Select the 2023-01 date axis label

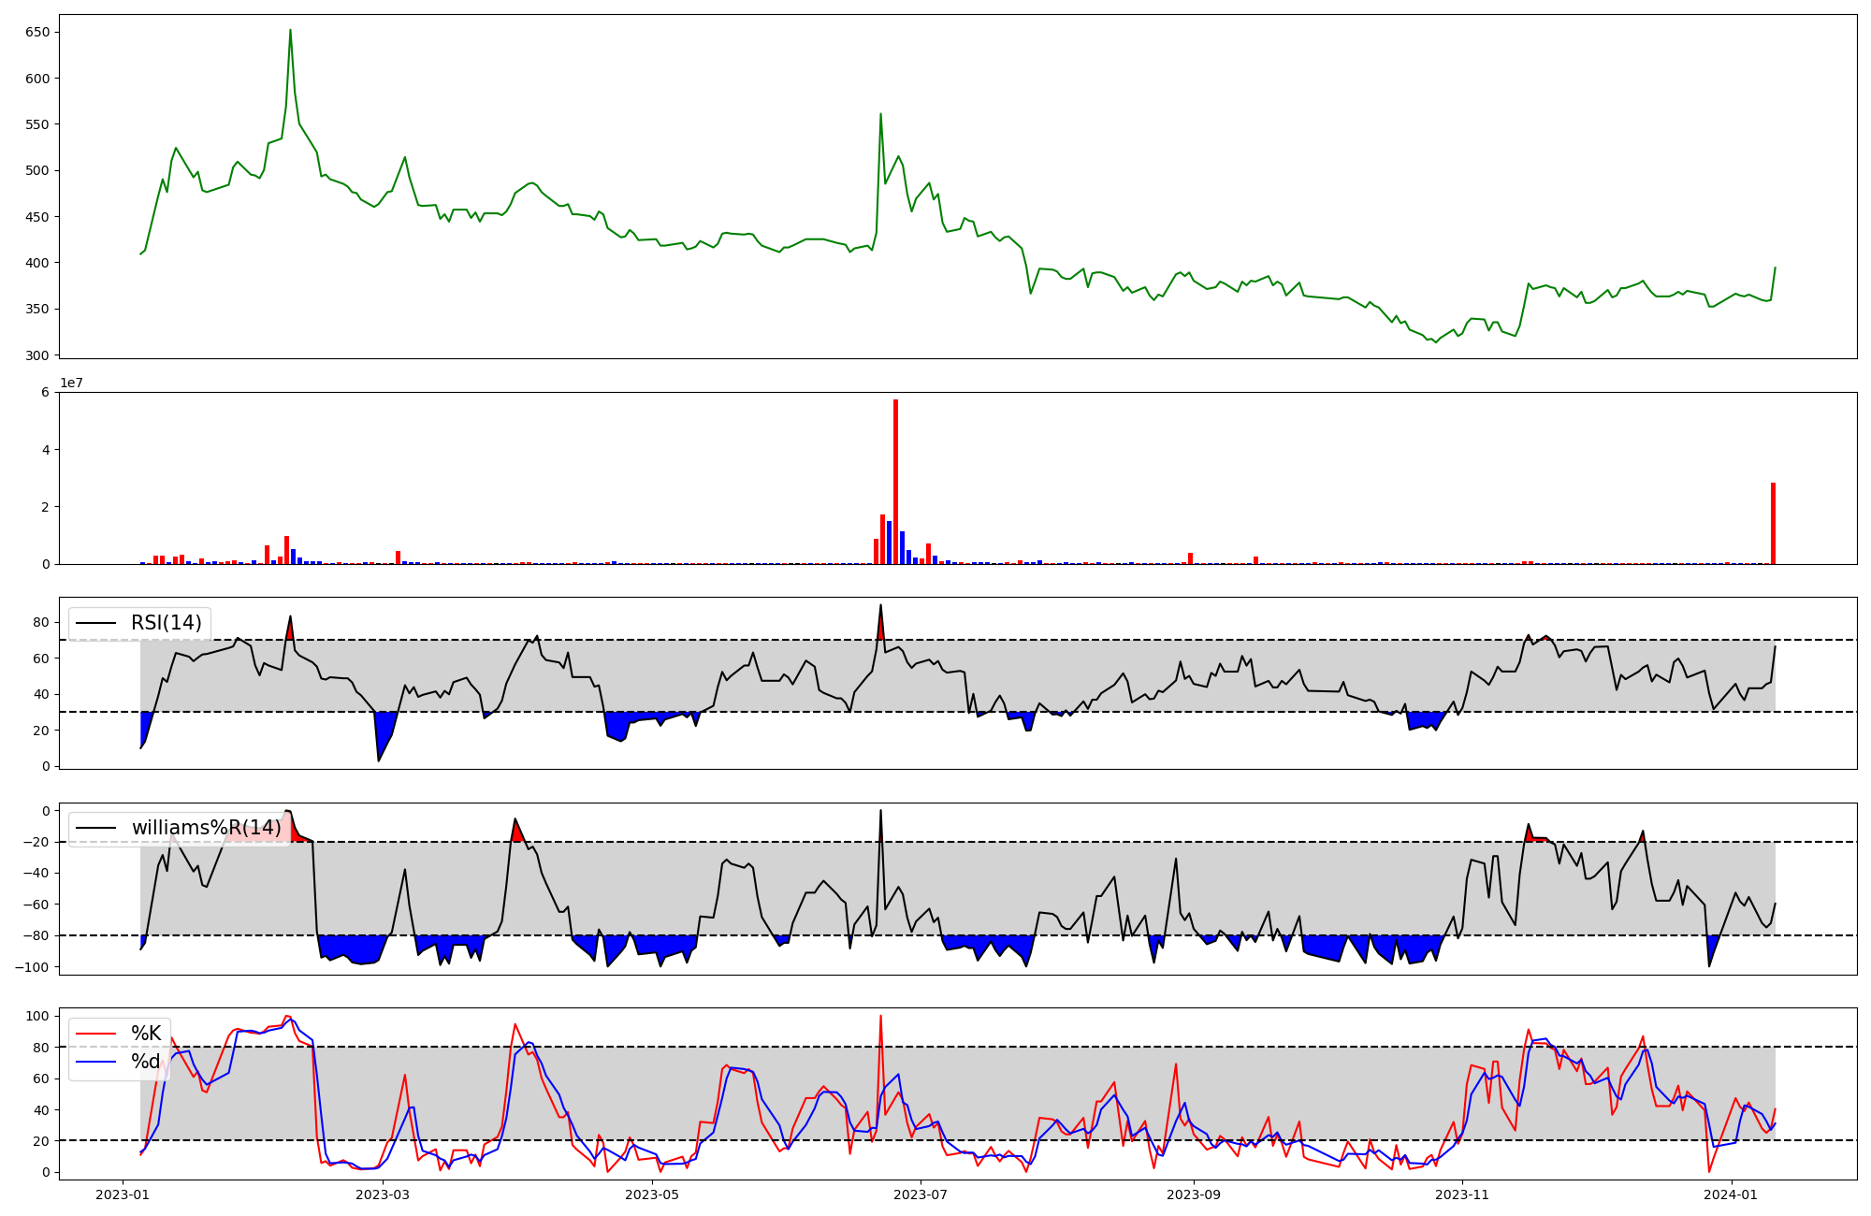124,1194
